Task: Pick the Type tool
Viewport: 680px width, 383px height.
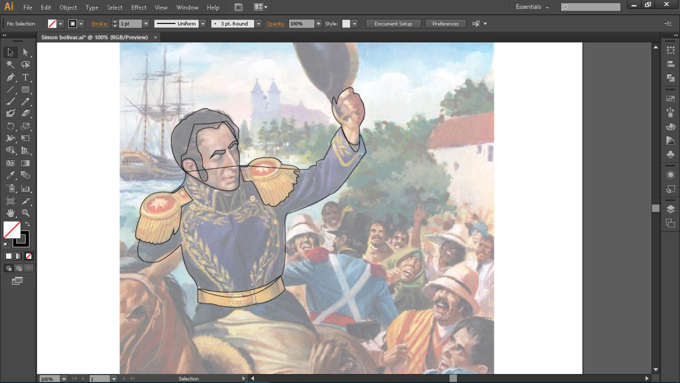Action: pos(25,77)
